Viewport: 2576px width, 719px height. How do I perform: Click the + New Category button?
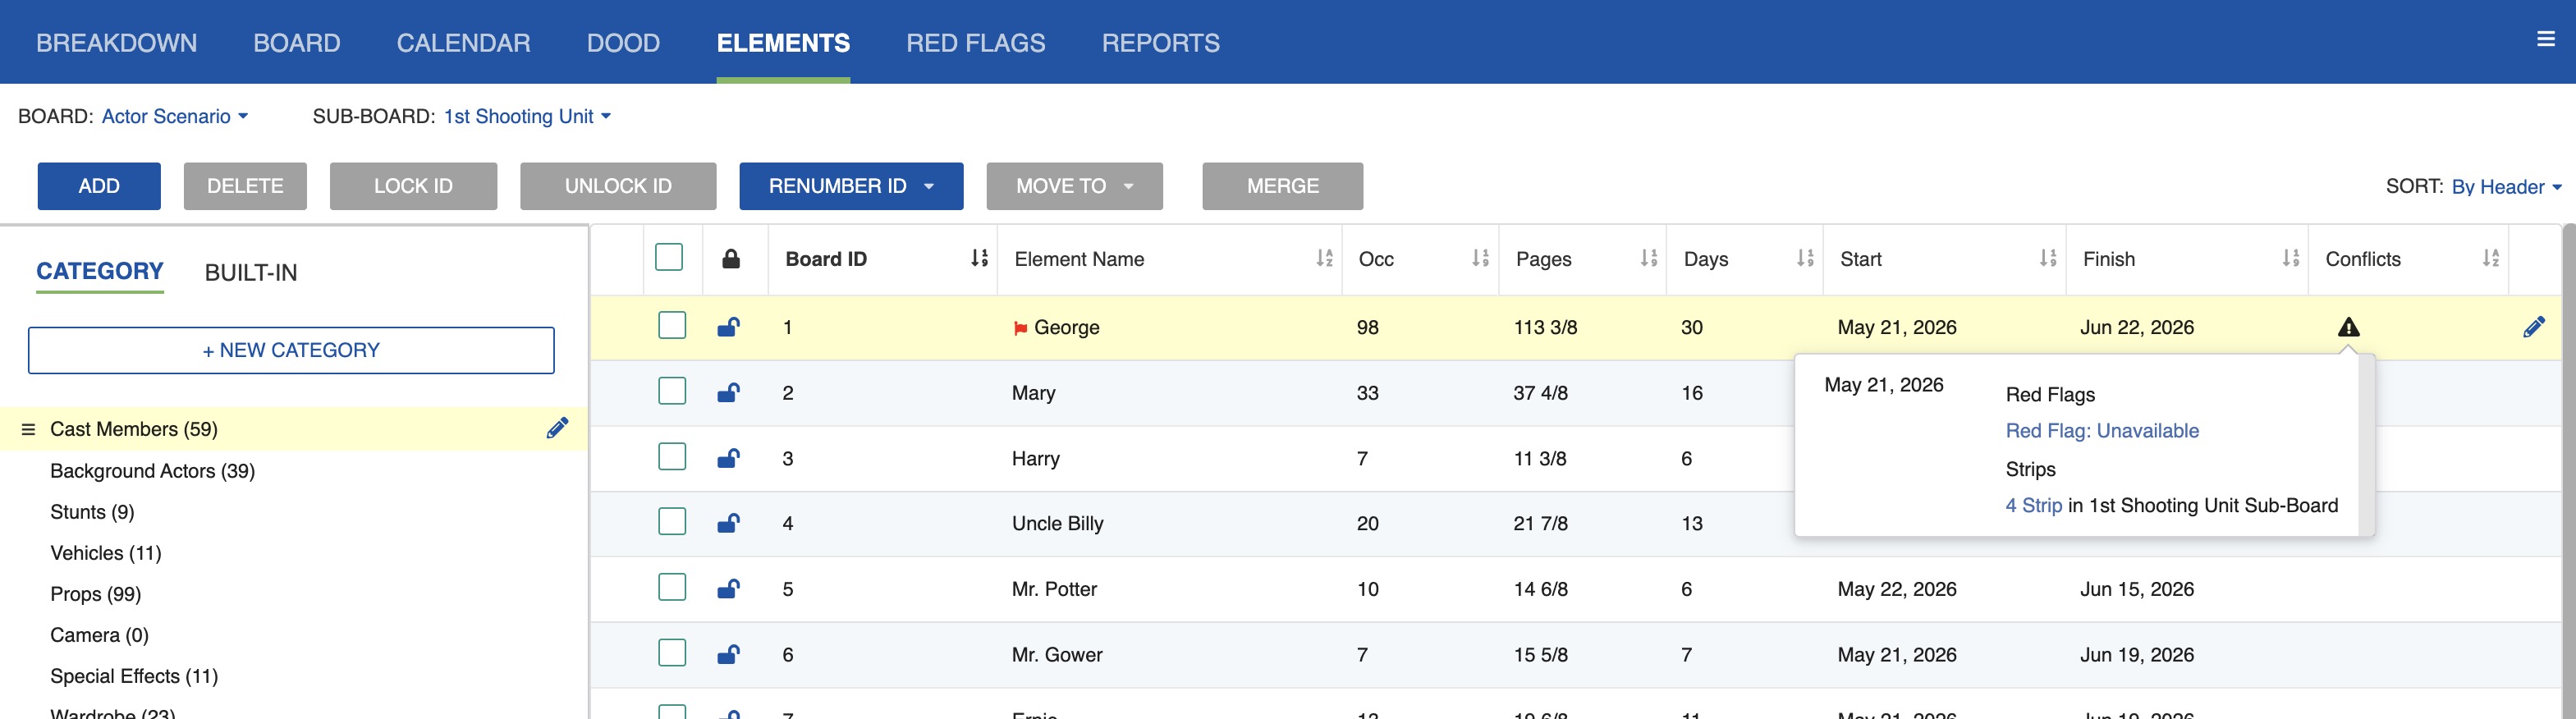tap(291, 350)
